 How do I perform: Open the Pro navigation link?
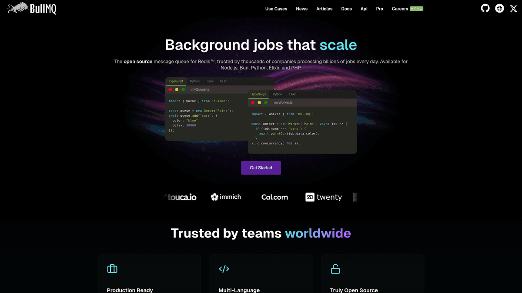pyautogui.click(x=379, y=9)
